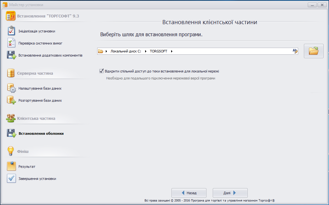Image resolution: width=329 pixels, height=205 pixels.
Task: Click the database settings gear icon
Action: click(11, 88)
